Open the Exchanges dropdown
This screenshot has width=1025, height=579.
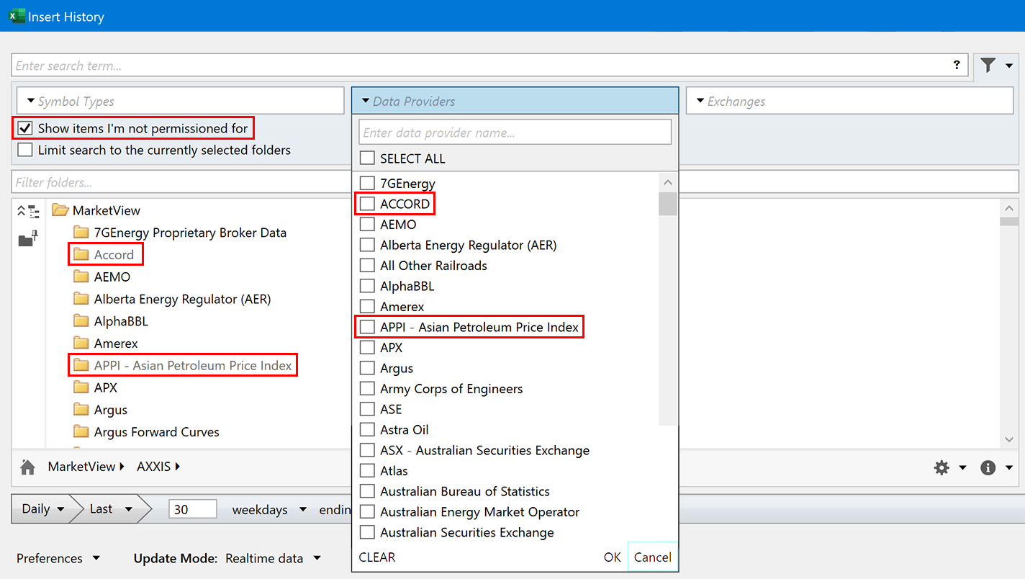click(849, 101)
